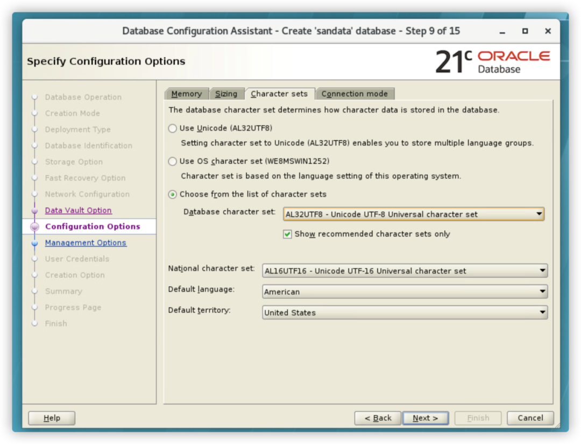Click the 'Storage Option' step text
This screenshot has height=444, width=581.
pyautogui.click(x=74, y=162)
